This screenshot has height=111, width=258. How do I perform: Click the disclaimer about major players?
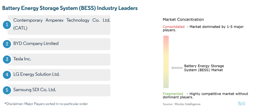[46, 104]
